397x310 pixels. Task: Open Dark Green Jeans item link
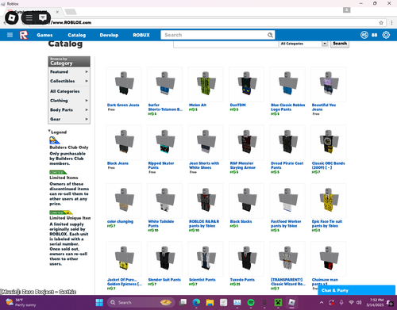coord(123,105)
